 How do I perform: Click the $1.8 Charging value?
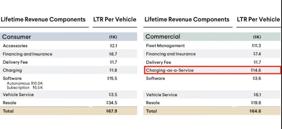click(113, 70)
